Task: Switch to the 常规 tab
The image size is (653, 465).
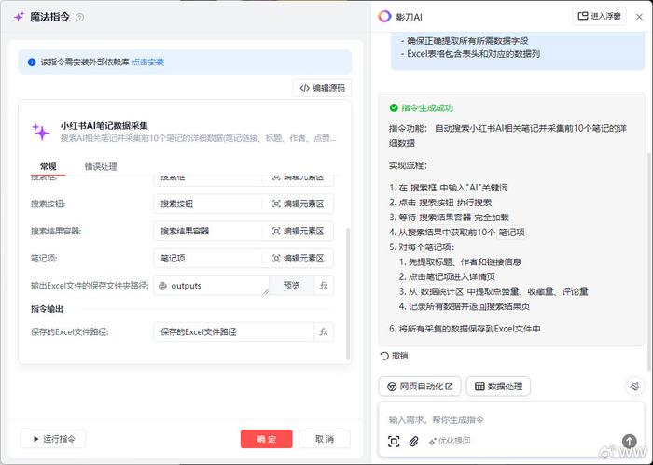Action: (49, 166)
